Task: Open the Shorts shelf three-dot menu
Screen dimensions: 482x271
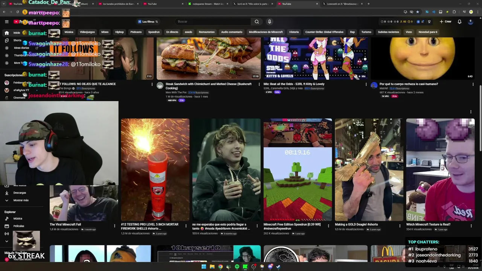Action: 471,111
